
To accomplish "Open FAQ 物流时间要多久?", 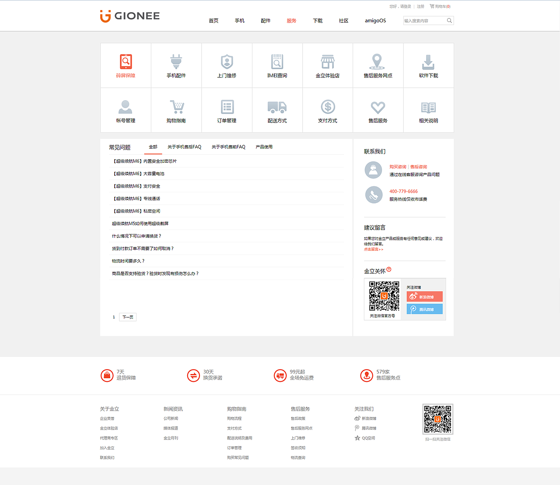I will [128, 261].
